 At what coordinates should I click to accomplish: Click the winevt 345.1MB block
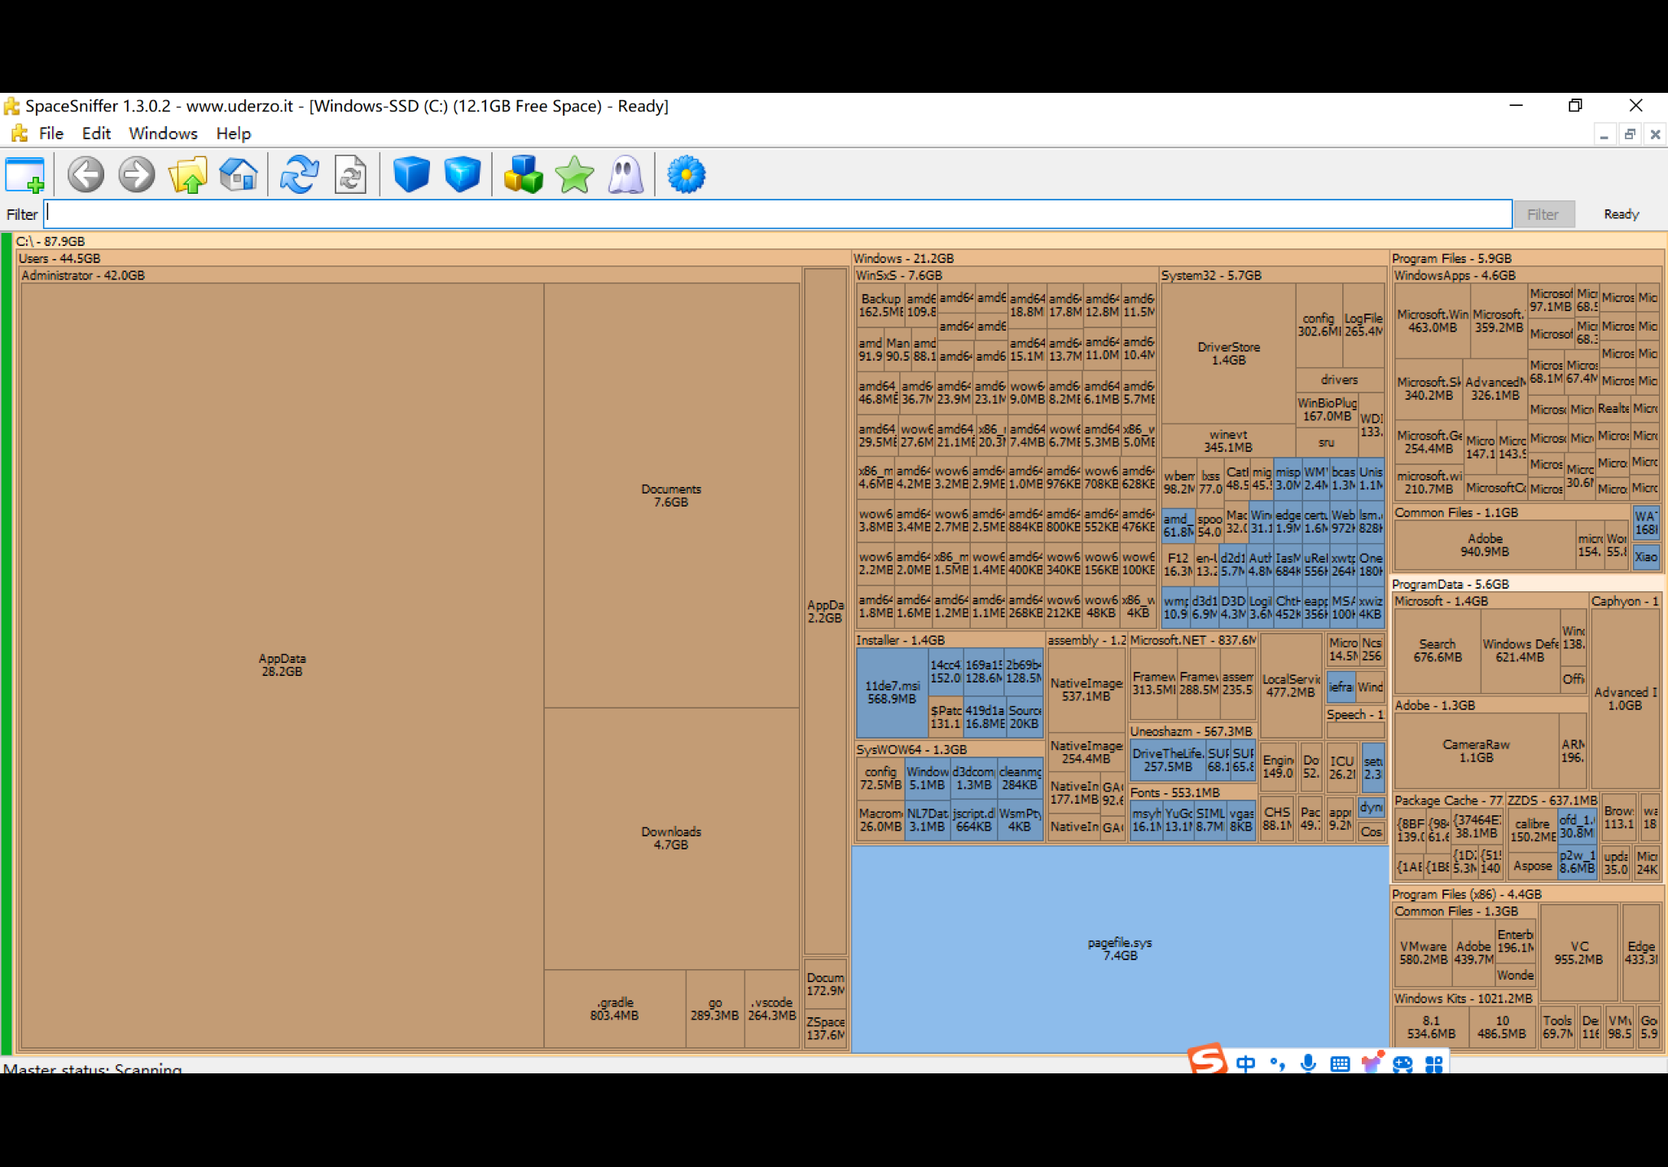[x=1228, y=441]
